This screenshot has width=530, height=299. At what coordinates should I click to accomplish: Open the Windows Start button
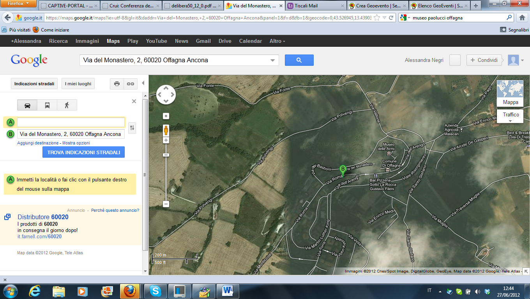[11, 291]
